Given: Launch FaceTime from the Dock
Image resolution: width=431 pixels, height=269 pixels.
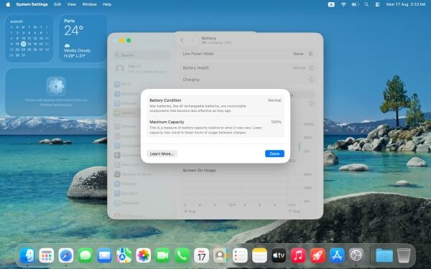Looking at the screenshot, I should coord(163,255).
